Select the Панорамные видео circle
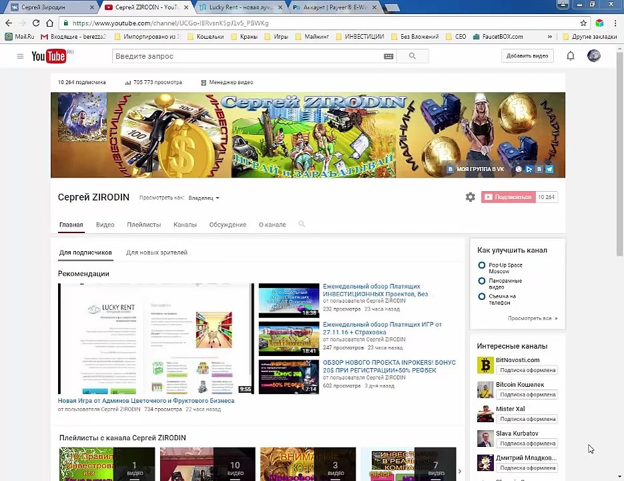 (x=482, y=281)
